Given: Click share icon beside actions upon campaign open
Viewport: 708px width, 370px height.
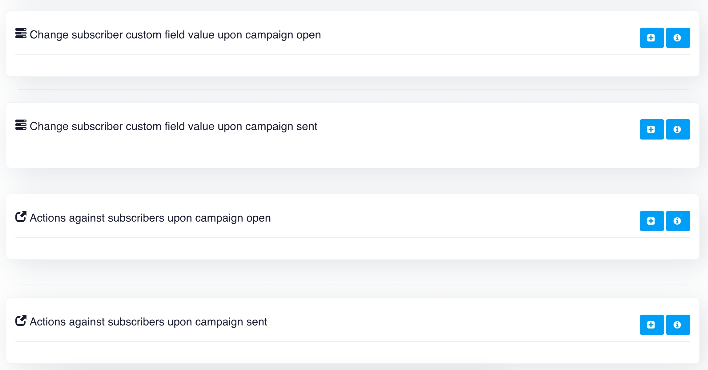Looking at the screenshot, I should [21, 217].
